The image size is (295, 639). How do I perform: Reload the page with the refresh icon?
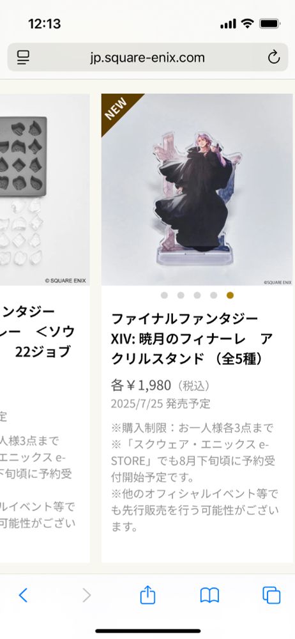pos(274,57)
